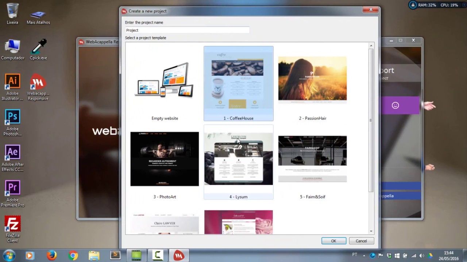Select the Cpick.exe desktop icon
The width and height of the screenshot is (467, 262).
pyautogui.click(x=38, y=49)
